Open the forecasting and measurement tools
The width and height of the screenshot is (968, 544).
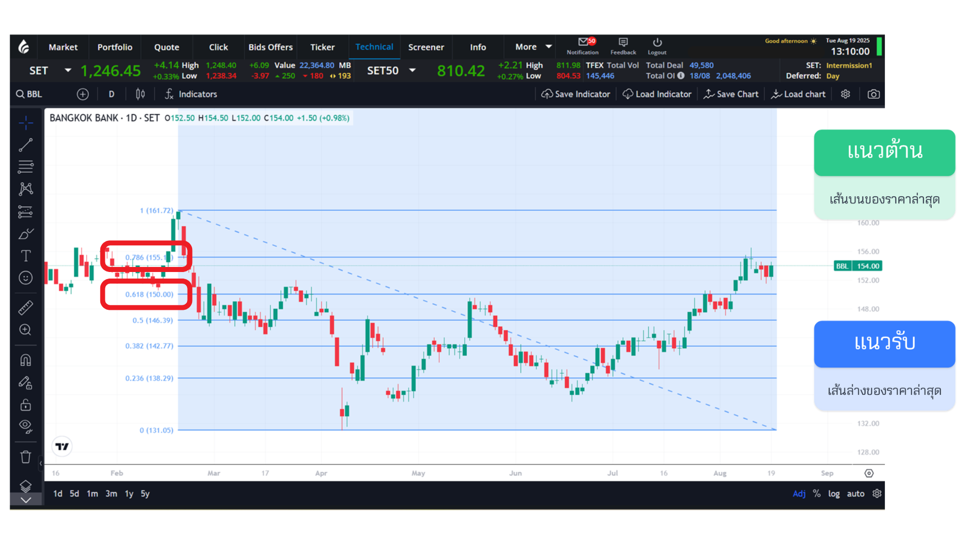[x=26, y=212]
